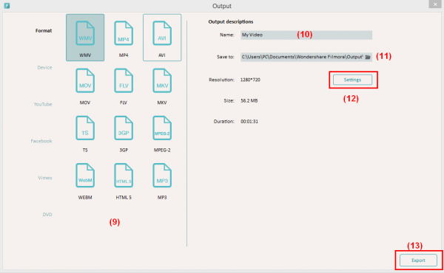Switch to the Vimeo tab
444x273 pixels.
point(45,178)
